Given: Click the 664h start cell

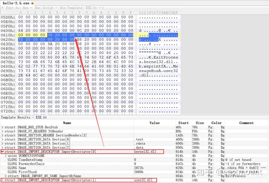Looking at the screenshot, I should click(179, 176).
